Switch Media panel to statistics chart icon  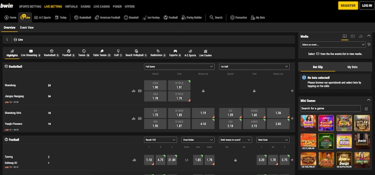(361, 36)
